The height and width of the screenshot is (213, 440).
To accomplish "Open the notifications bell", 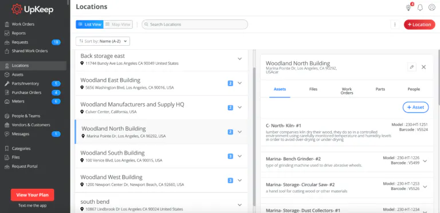I will click(x=420, y=7).
